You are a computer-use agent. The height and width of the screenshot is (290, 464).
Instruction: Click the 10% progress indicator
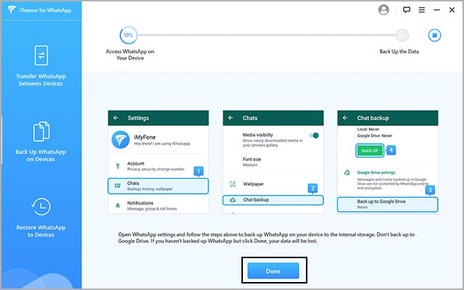pos(128,35)
